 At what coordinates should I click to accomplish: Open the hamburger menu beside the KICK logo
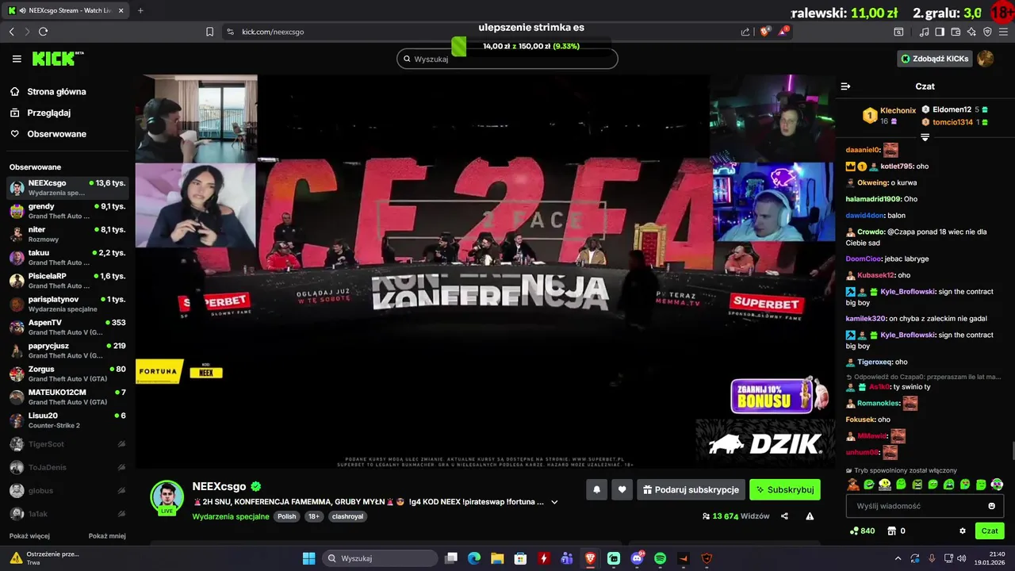pos(17,59)
